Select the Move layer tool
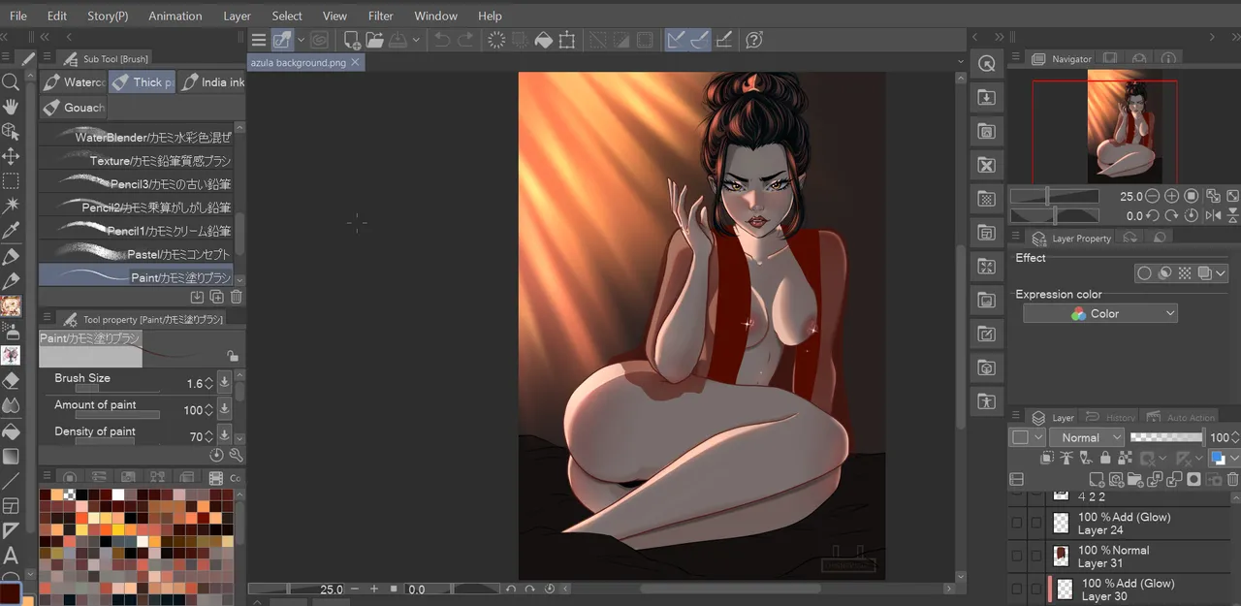The width and height of the screenshot is (1241, 606). pos(11,156)
